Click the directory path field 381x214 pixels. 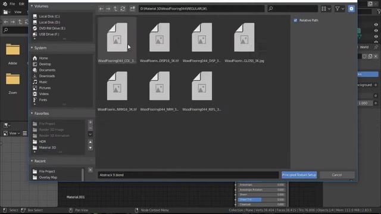[201, 9]
